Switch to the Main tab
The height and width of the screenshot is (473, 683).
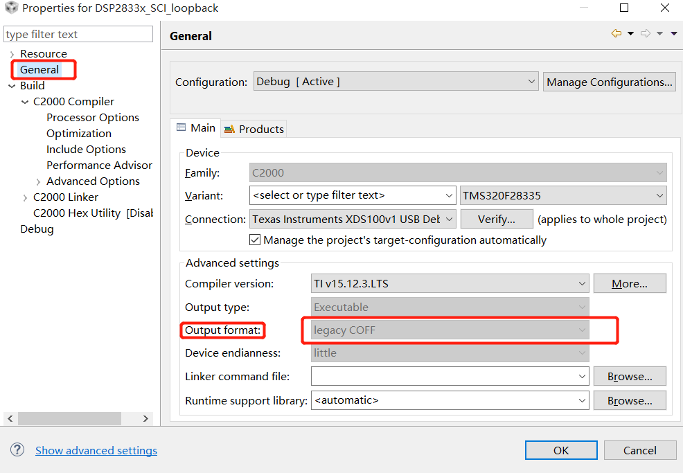pos(195,128)
